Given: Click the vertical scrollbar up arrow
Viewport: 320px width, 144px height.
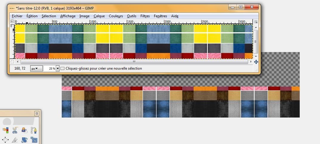Looking at the screenshot, I should click(x=256, y=27).
